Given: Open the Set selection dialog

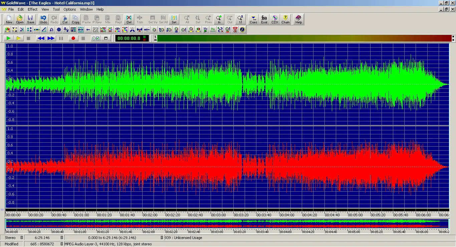Looking at the screenshot, I should point(174,19).
